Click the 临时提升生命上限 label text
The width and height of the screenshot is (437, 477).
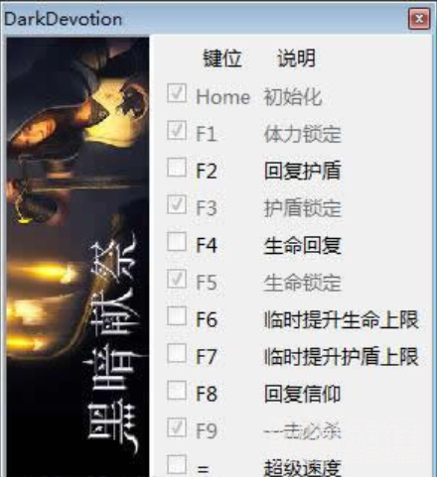pyautogui.click(x=342, y=319)
